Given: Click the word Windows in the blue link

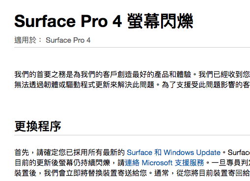Looking at the screenshot, I should click(179, 153).
